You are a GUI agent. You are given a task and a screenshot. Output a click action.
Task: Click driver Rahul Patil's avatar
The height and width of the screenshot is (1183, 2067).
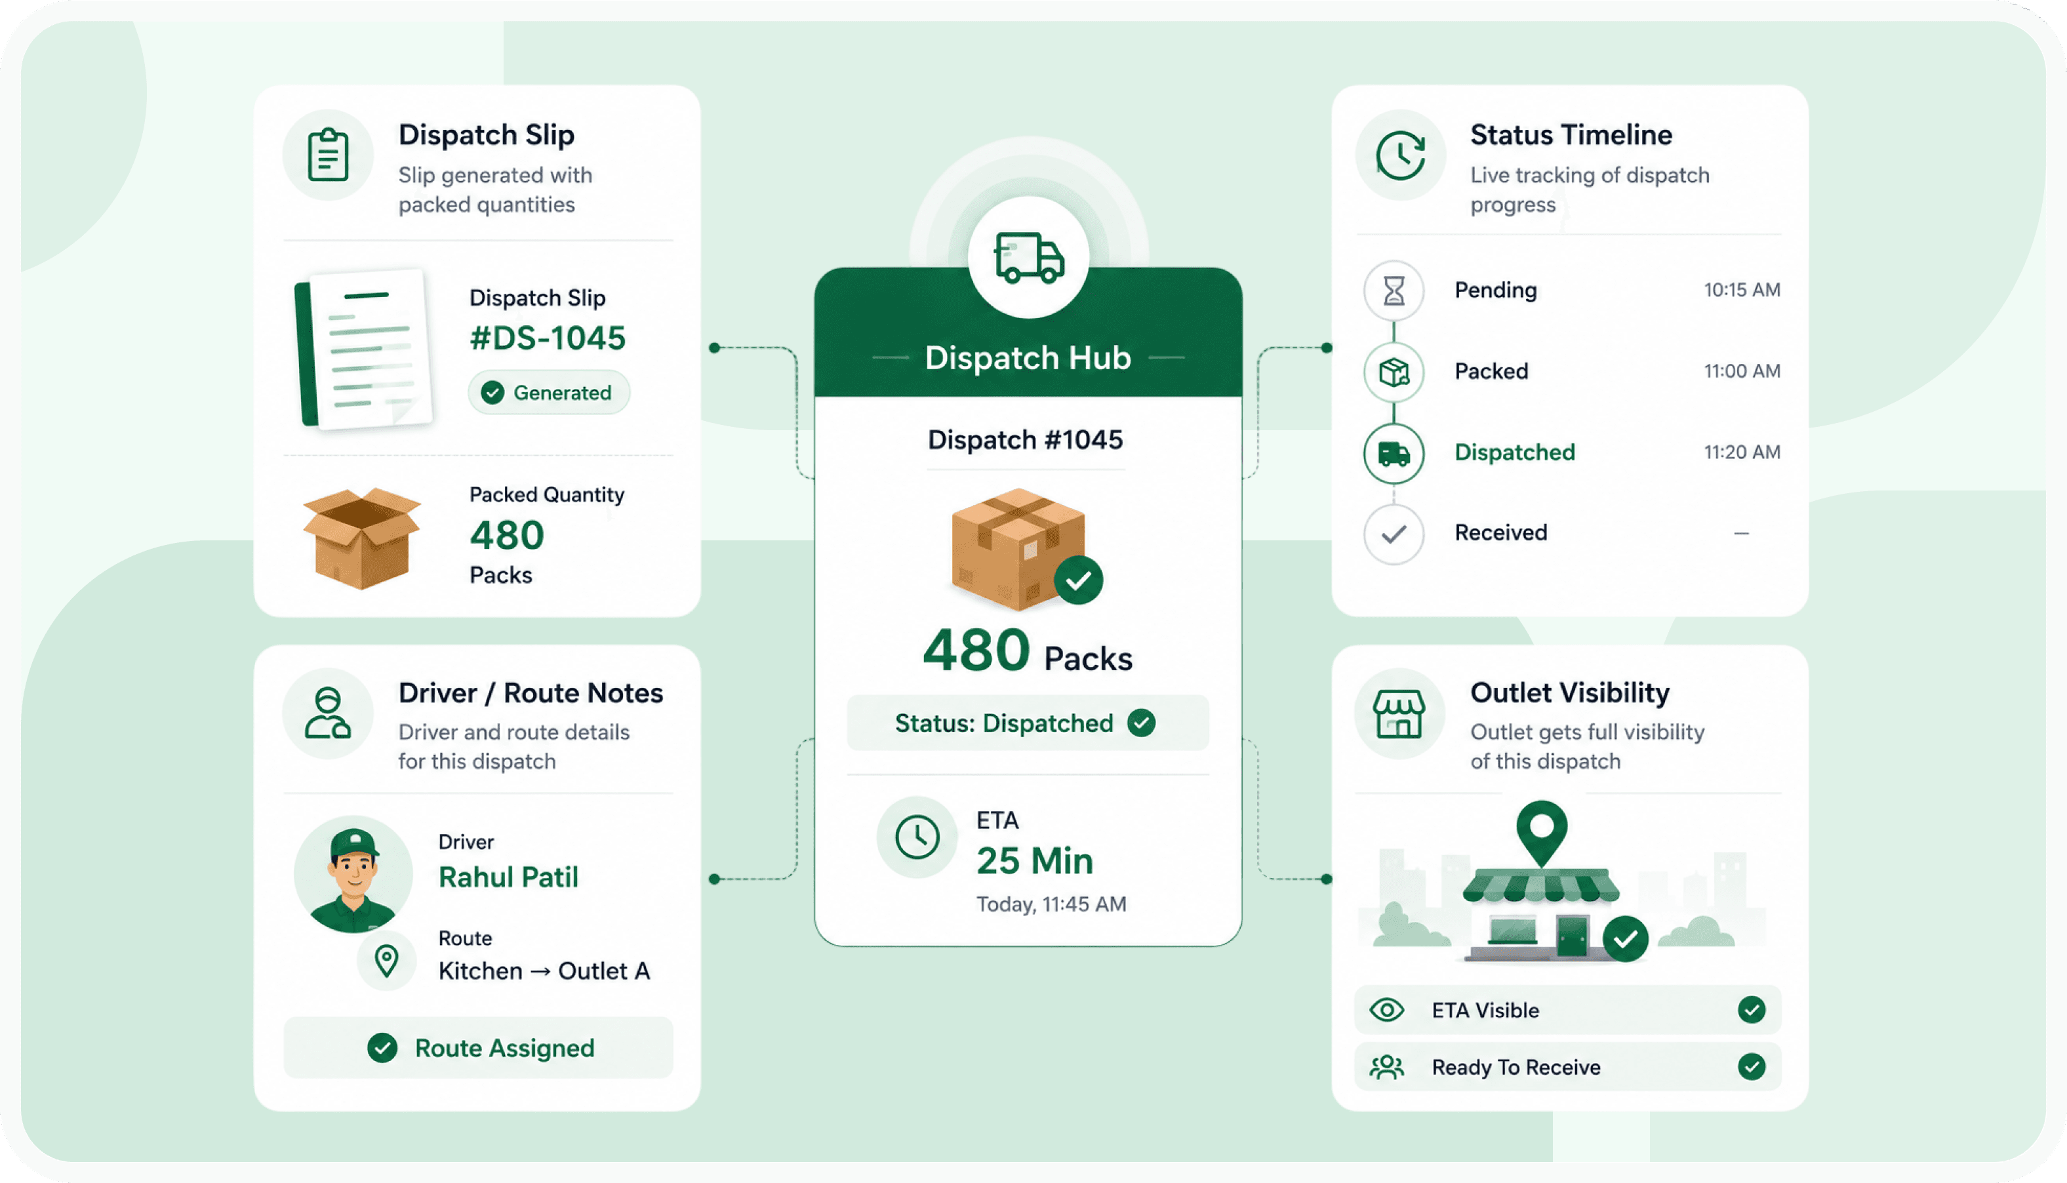353,874
